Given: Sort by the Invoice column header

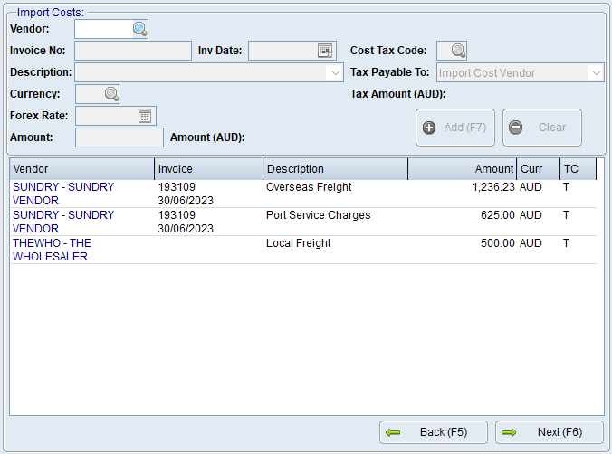Looking at the screenshot, I should [208, 169].
